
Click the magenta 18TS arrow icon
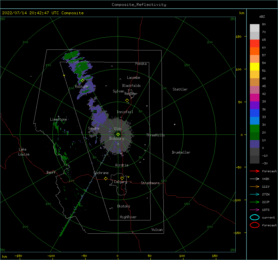pos(255,210)
